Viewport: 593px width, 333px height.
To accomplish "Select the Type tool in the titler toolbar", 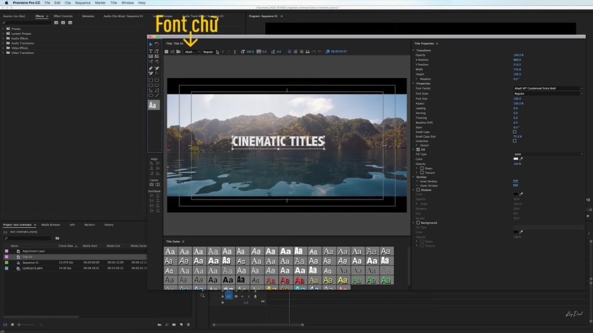I will click(x=151, y=51).
